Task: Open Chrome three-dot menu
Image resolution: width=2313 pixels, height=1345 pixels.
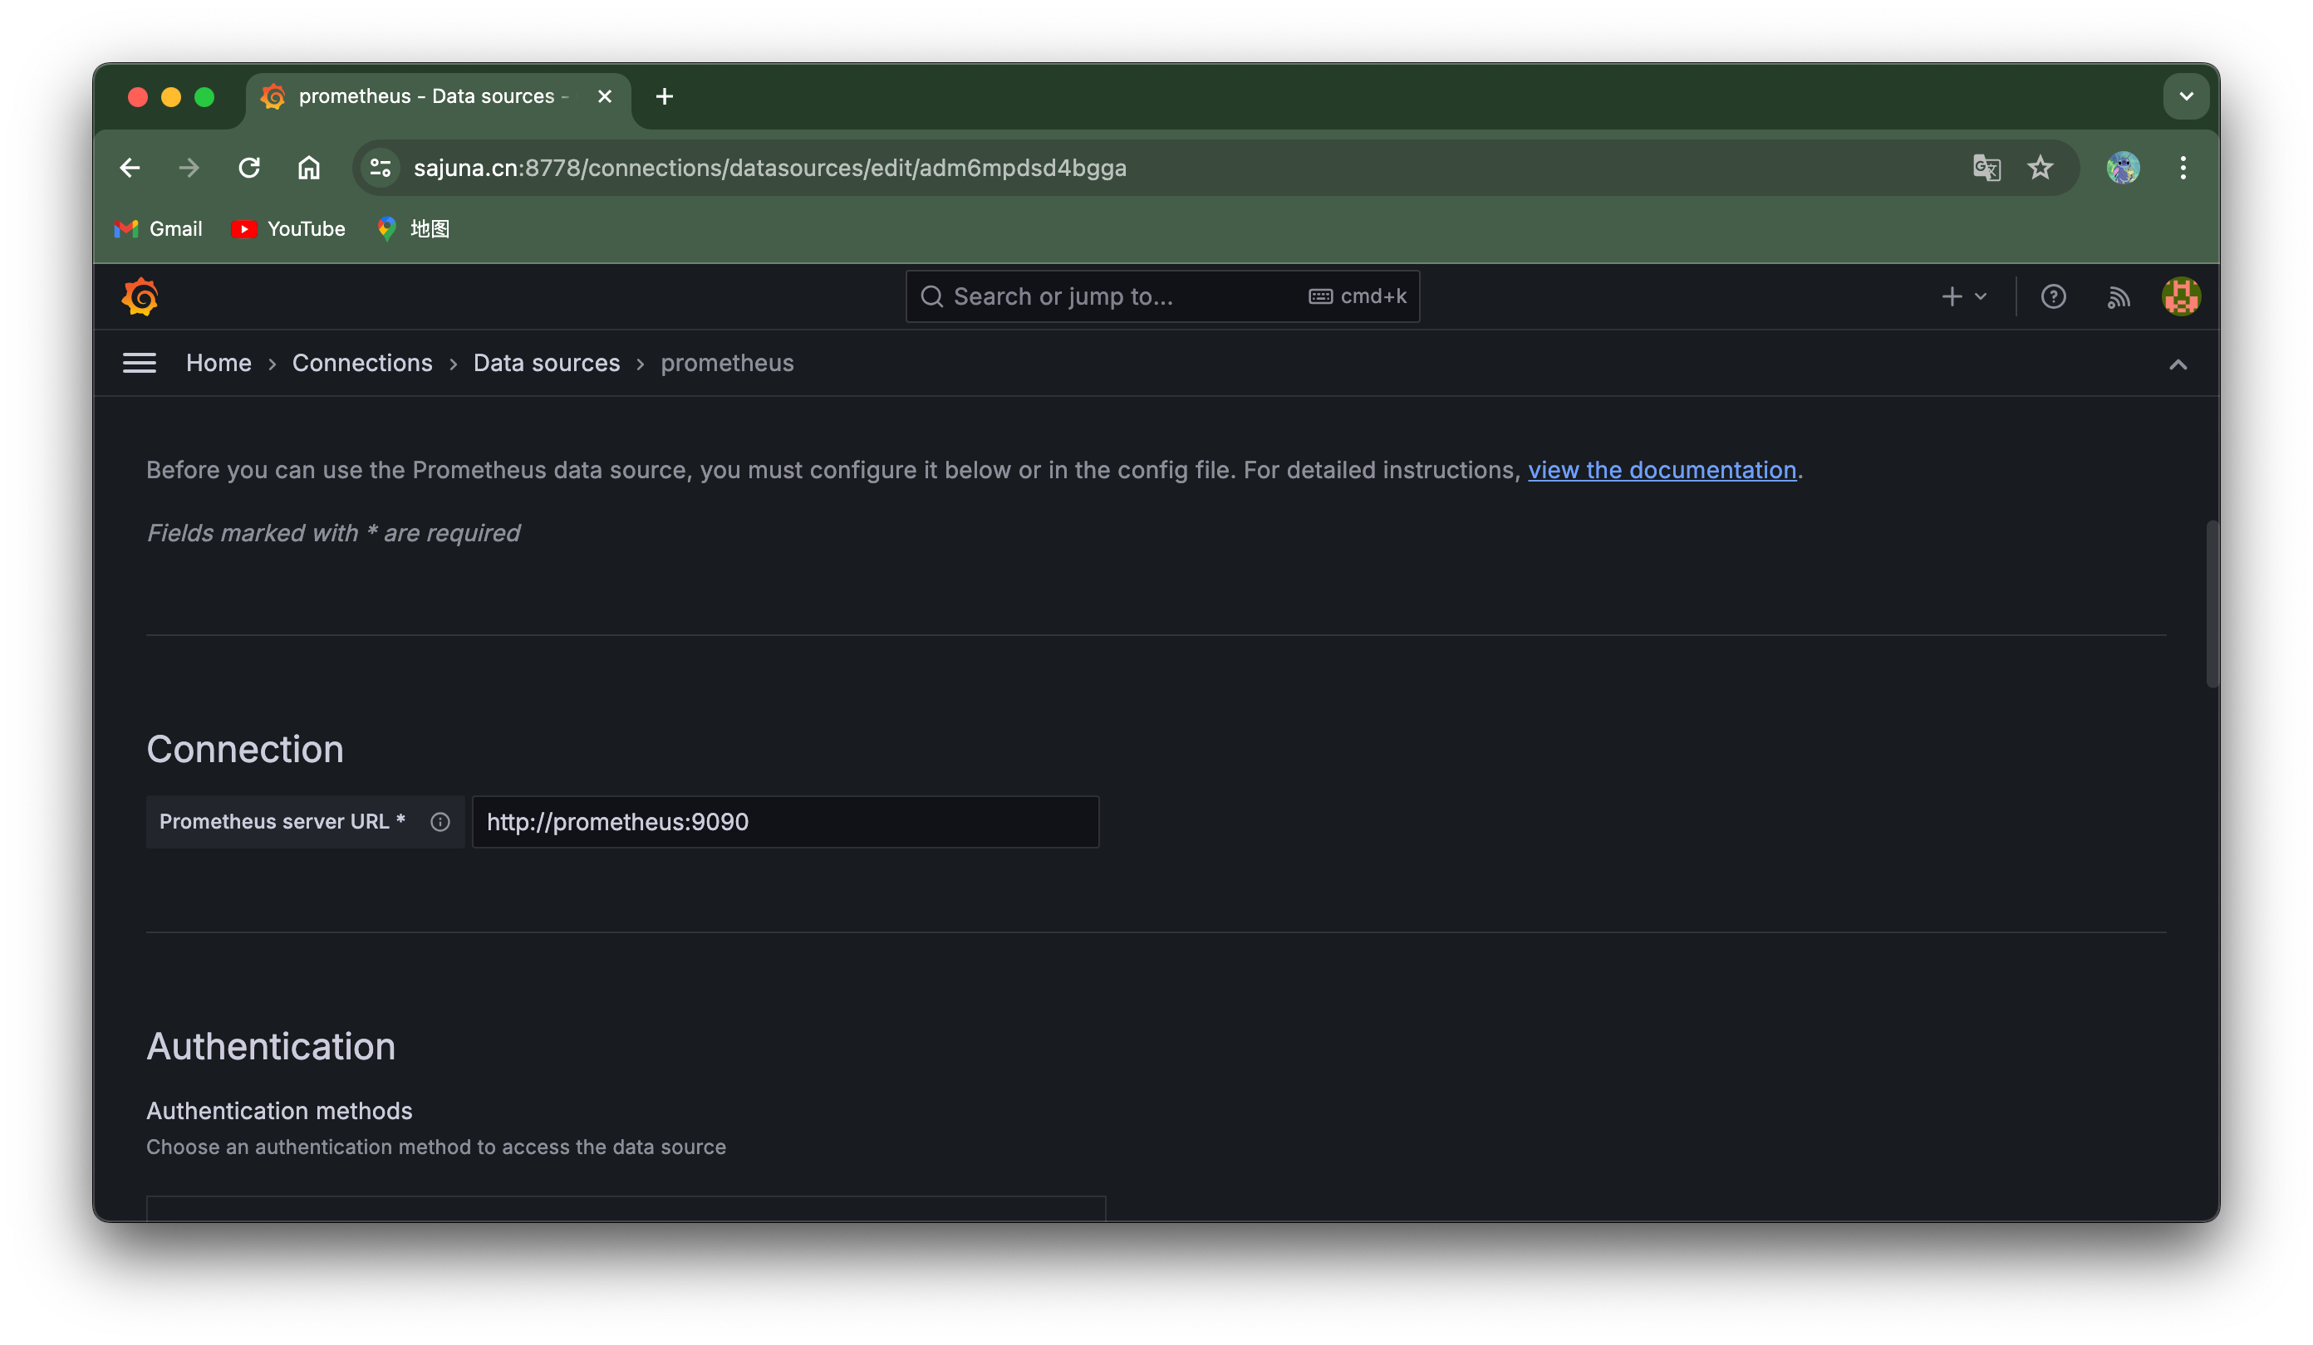Action: click(x=2182, y=168)
